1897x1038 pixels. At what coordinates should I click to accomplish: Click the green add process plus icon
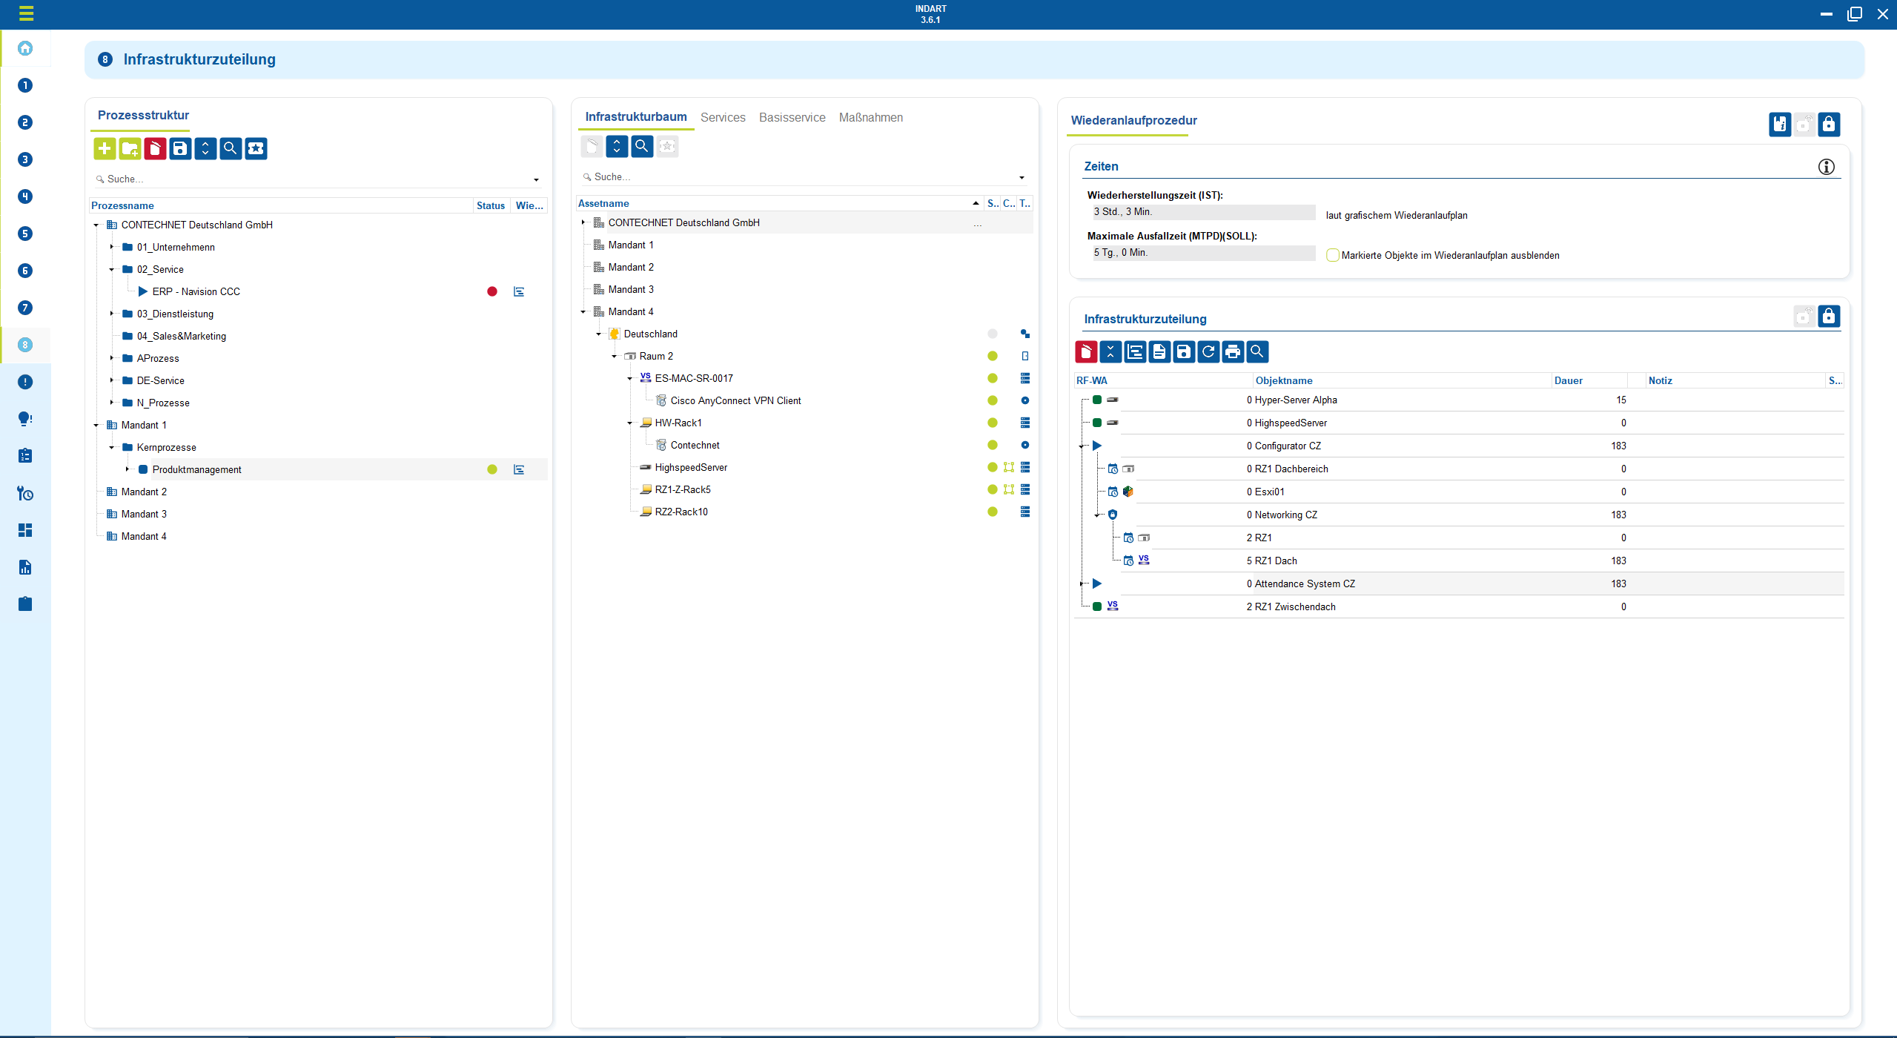[105, 149]
